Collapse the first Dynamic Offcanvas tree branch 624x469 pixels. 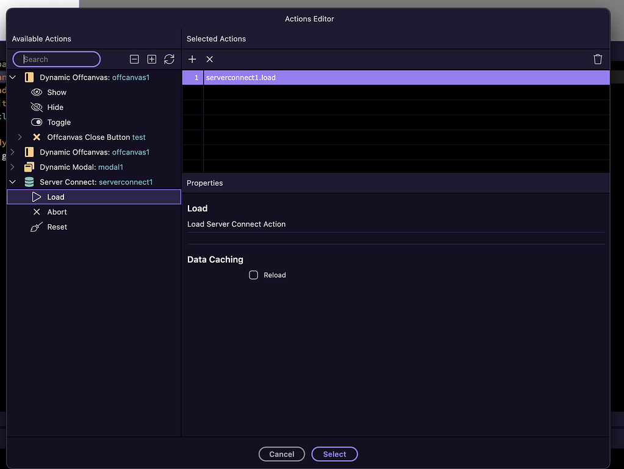(x=12, y=77)
